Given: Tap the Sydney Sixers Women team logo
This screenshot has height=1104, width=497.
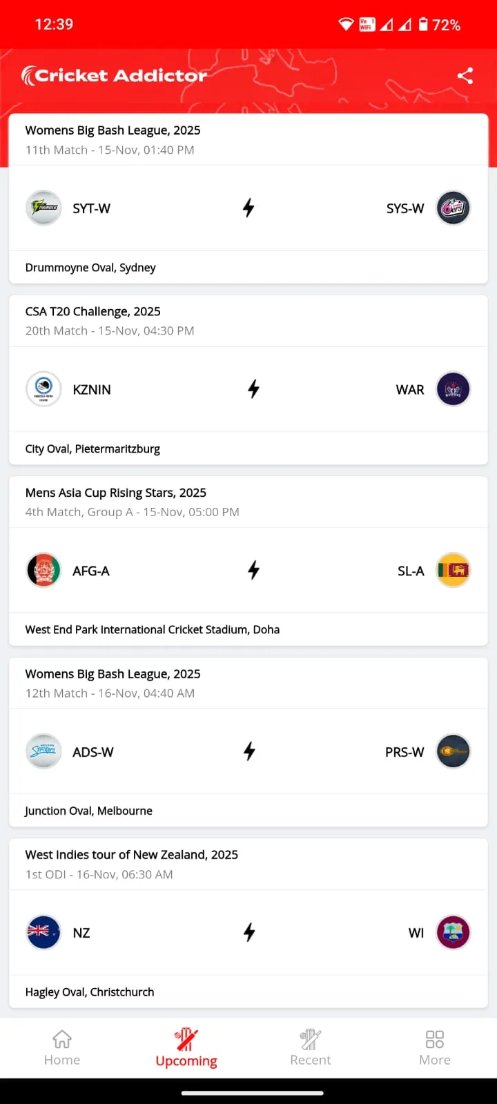Looking at the screenshot, I should tap(453, 208).
